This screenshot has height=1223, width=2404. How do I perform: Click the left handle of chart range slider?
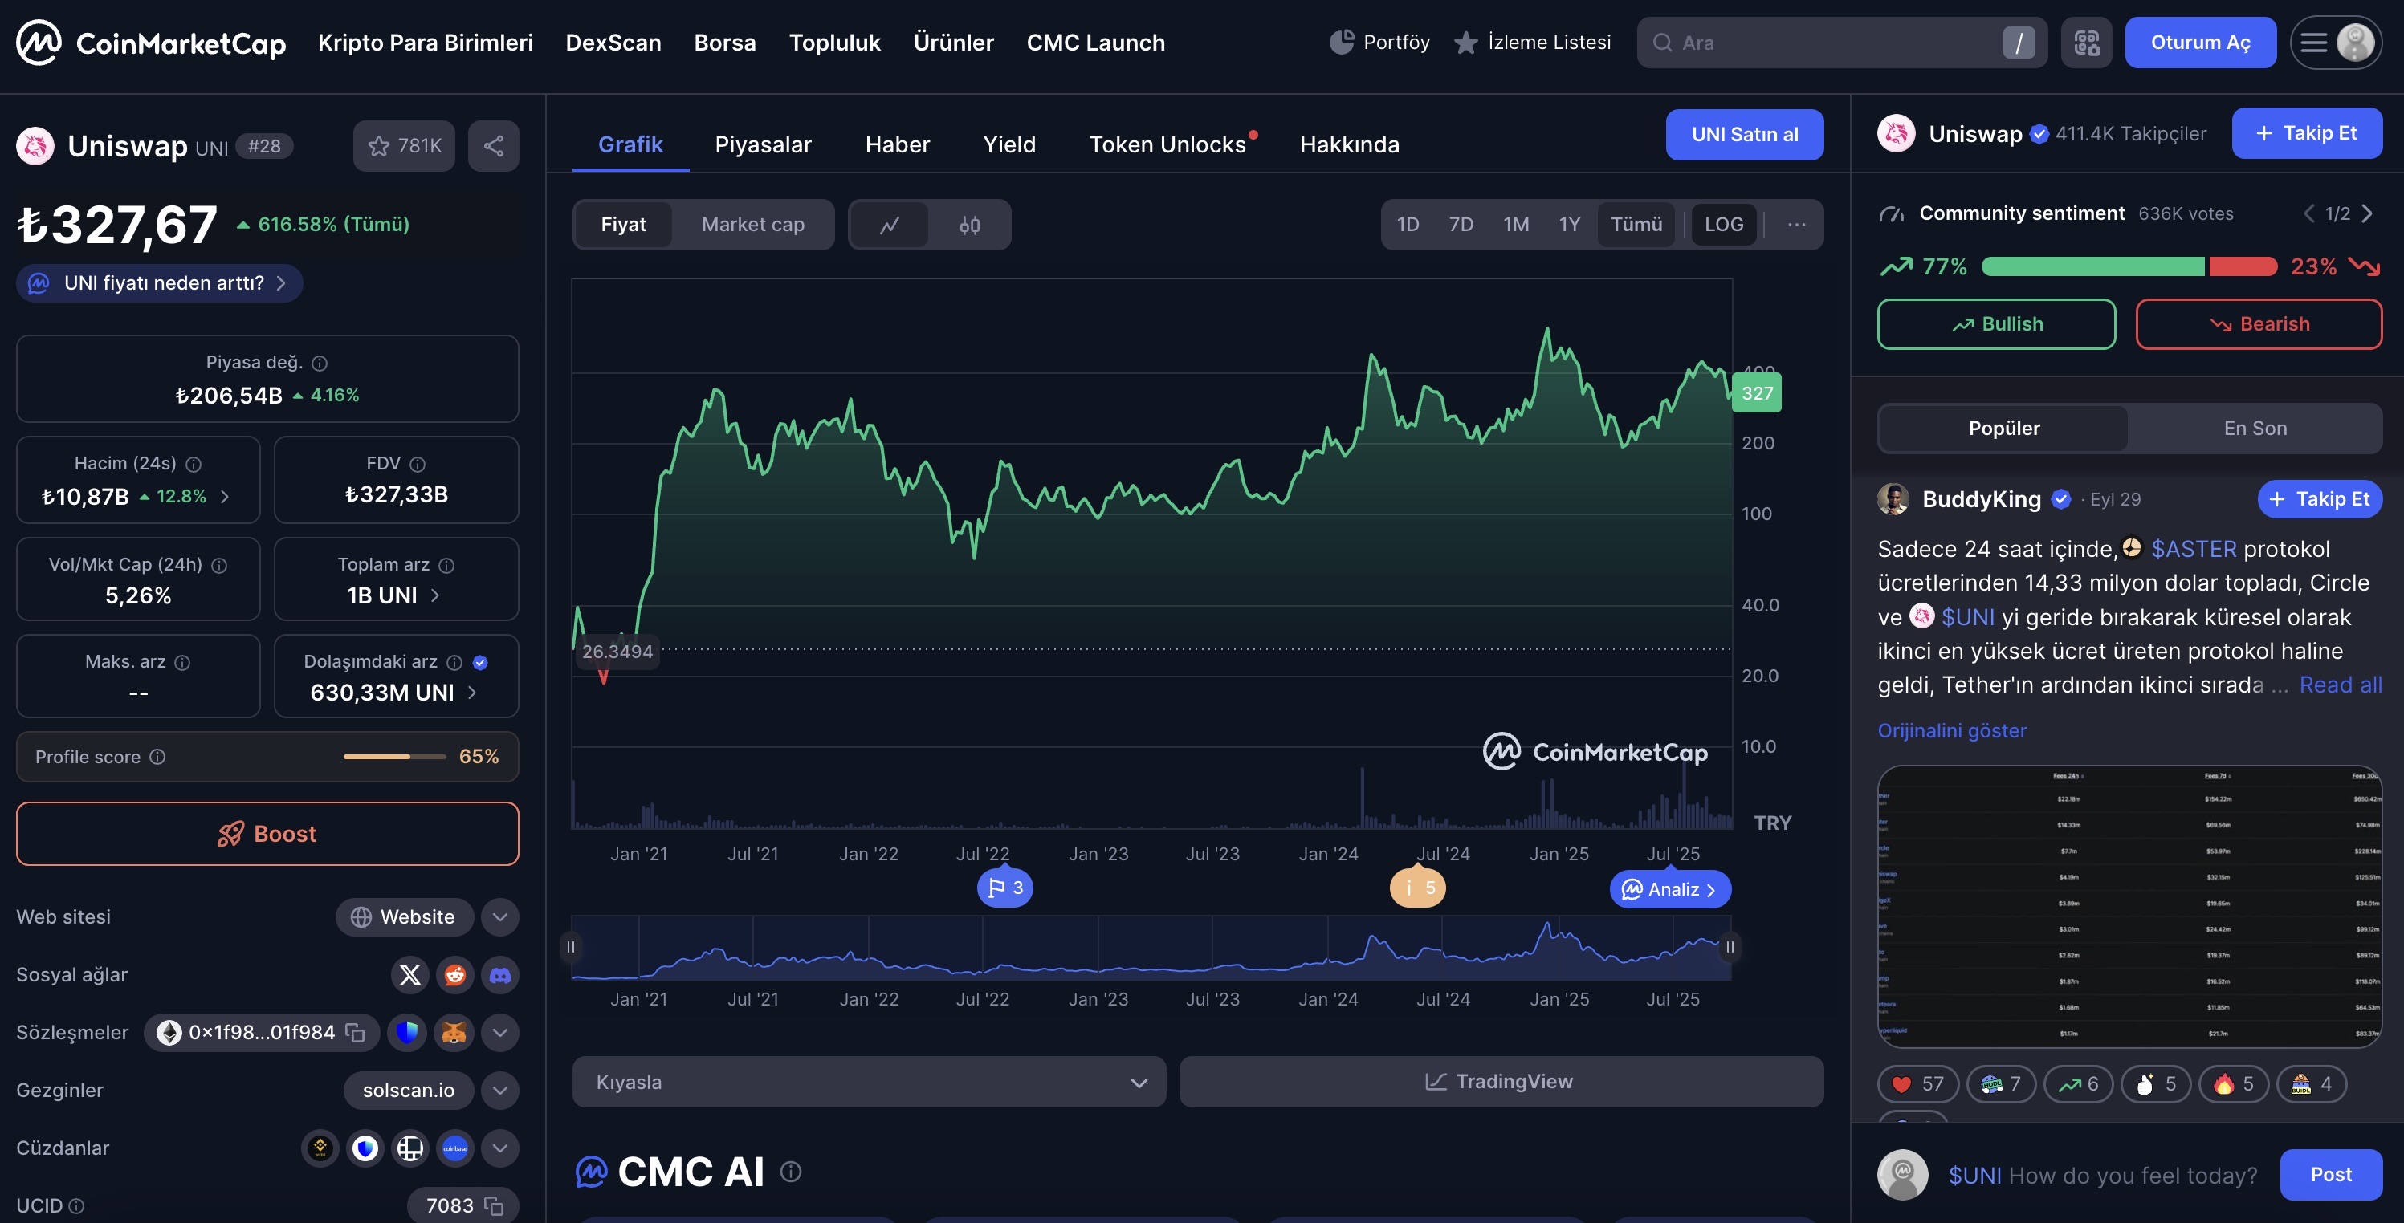[x=570, y=947]
